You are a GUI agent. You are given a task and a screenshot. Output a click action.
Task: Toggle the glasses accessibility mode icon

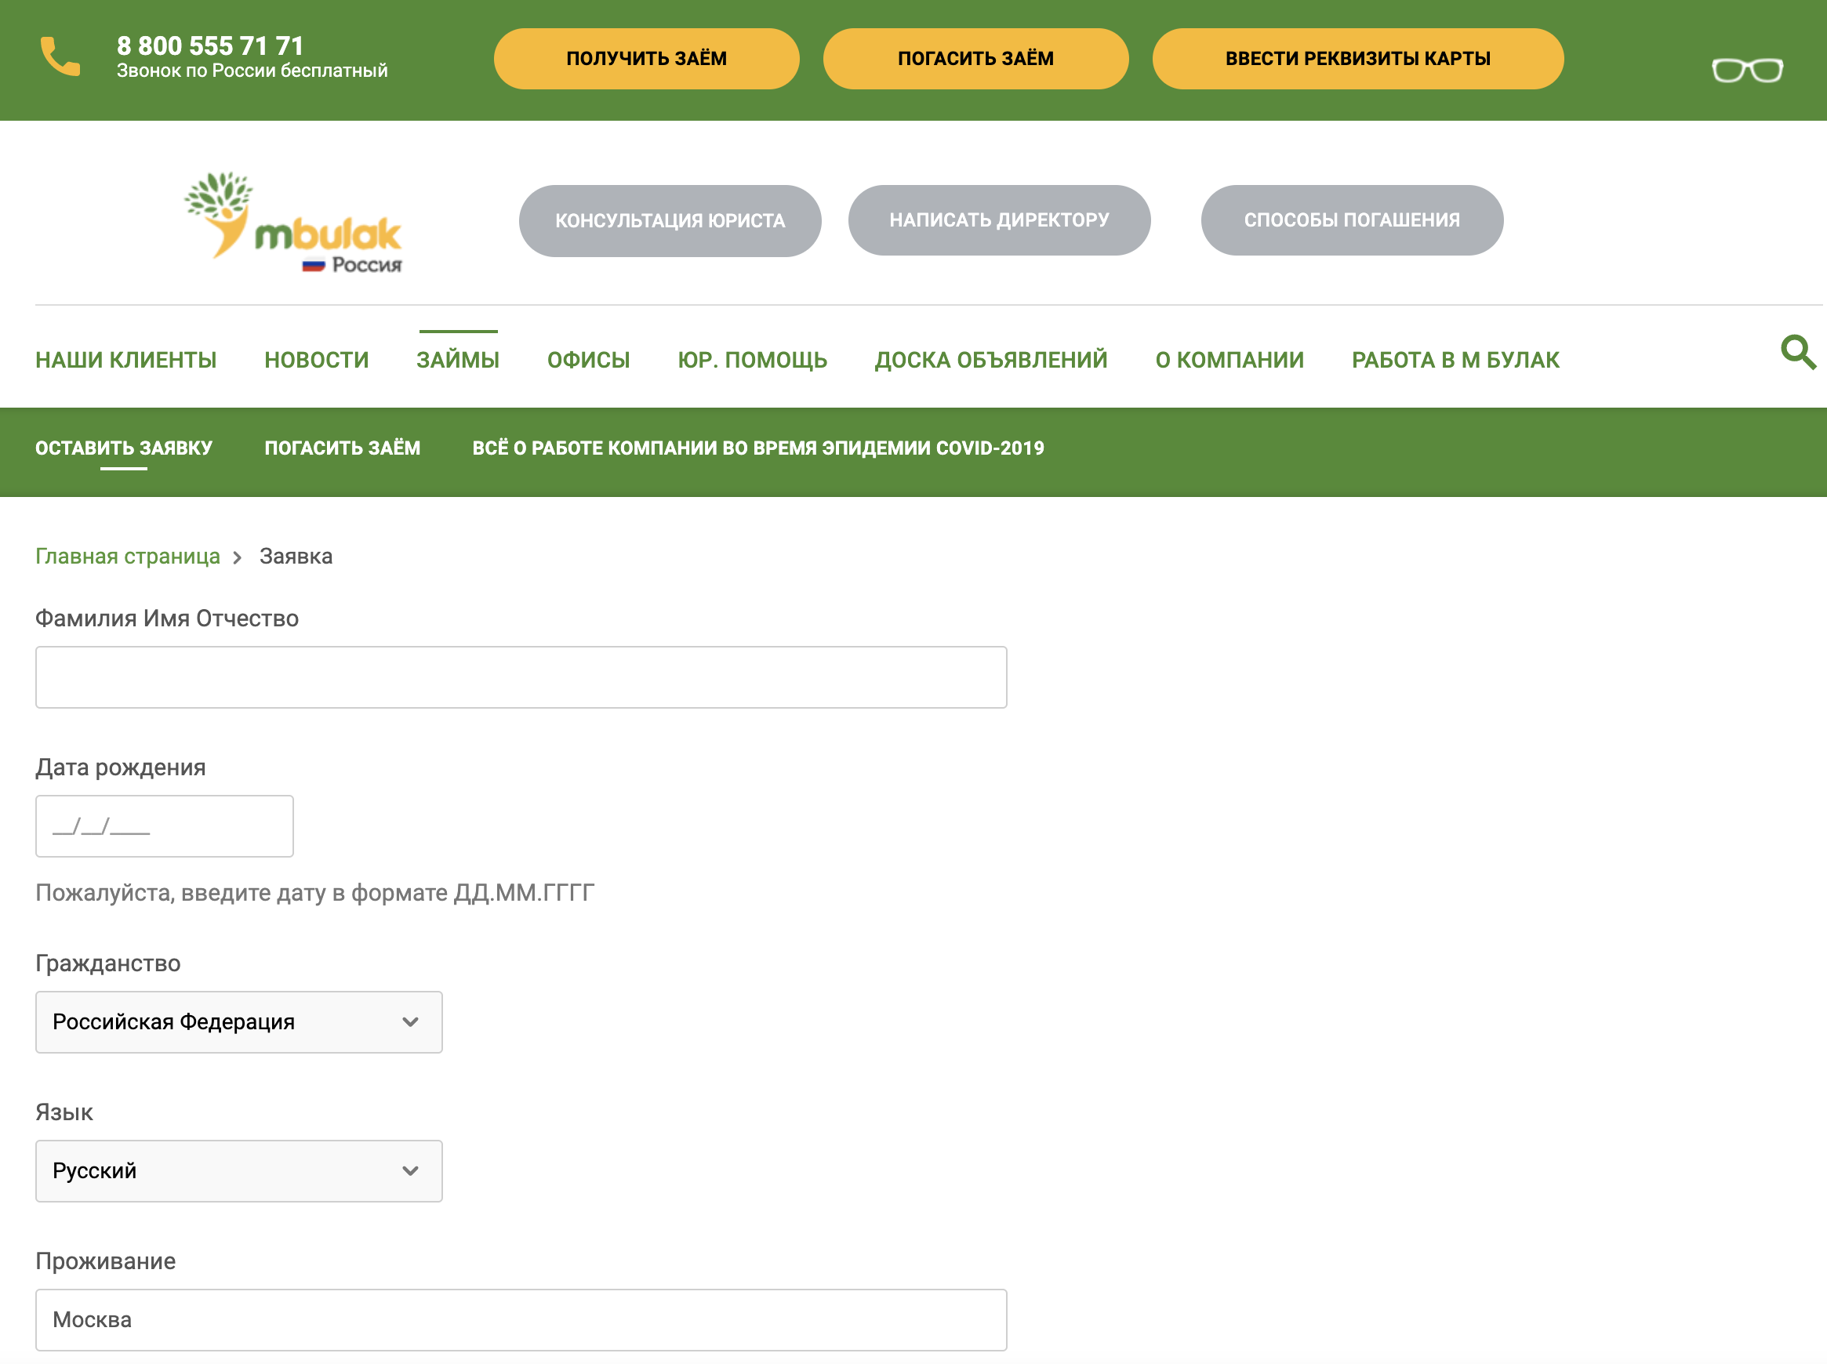coord(1747,71)
